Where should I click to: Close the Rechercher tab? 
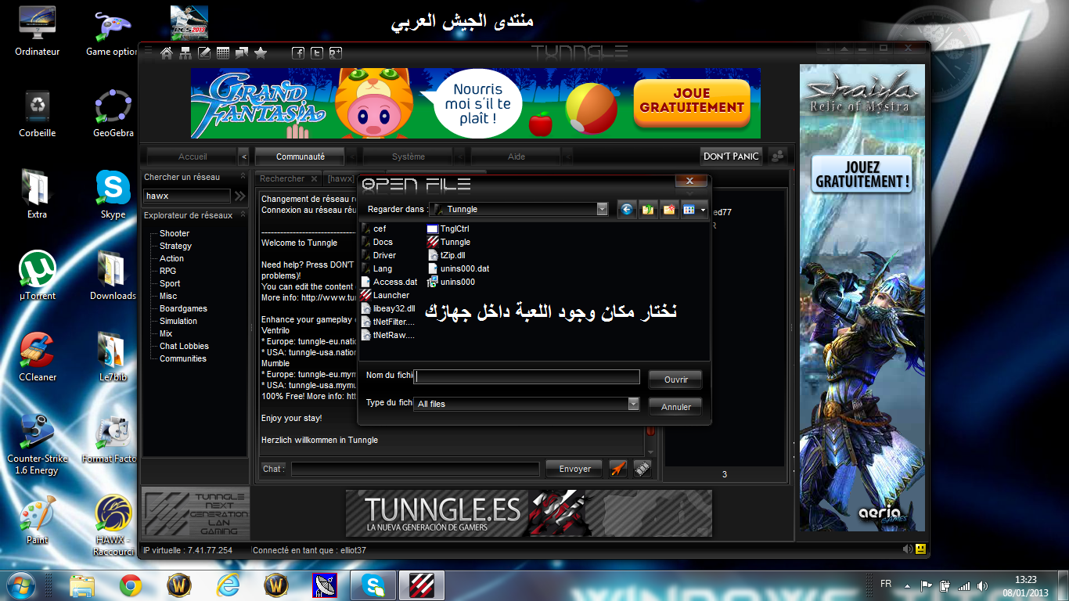pyautogui.click(x=313, y=179)
